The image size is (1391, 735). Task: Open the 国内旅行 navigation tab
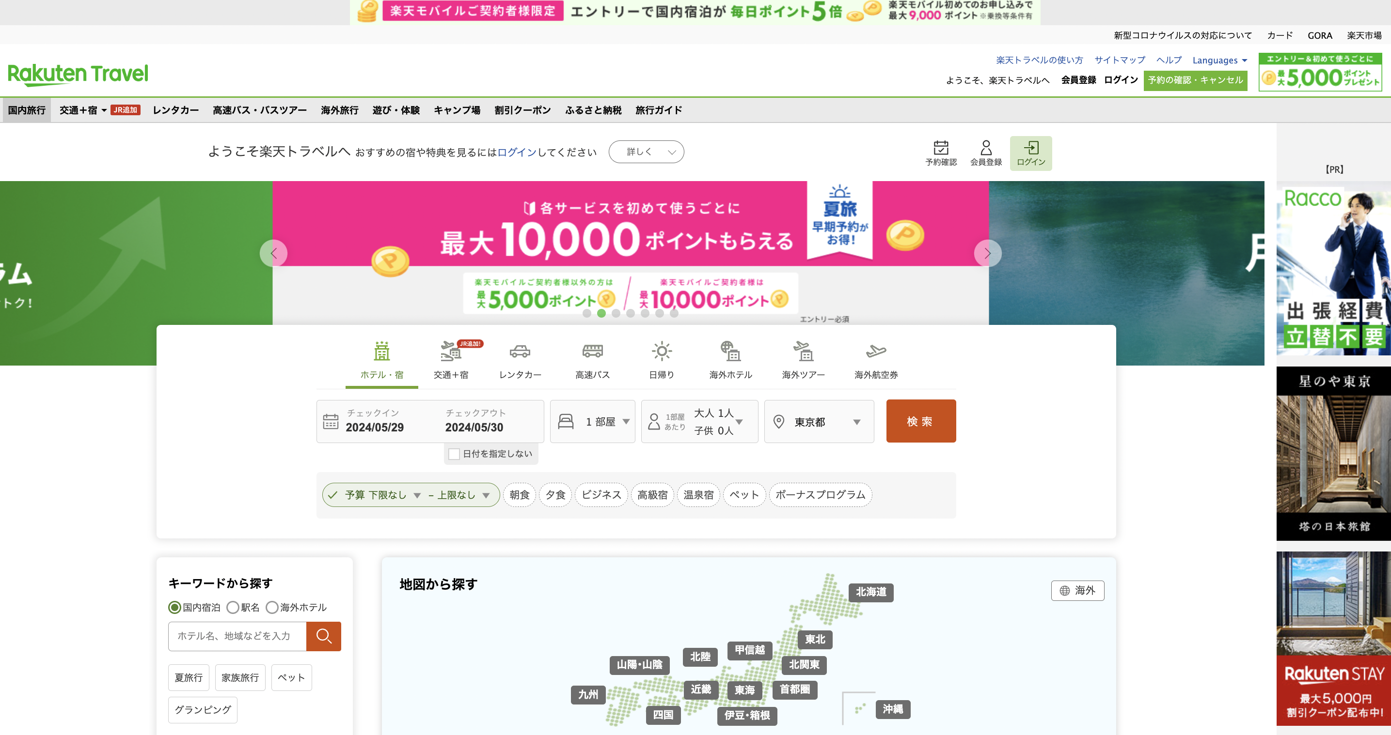point(27,110)
